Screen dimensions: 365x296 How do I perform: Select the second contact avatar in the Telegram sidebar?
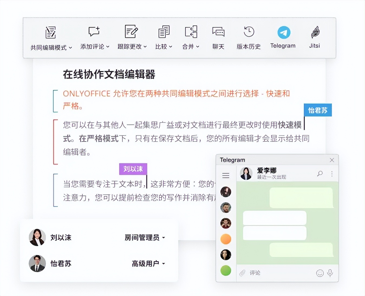coord(226,208)
